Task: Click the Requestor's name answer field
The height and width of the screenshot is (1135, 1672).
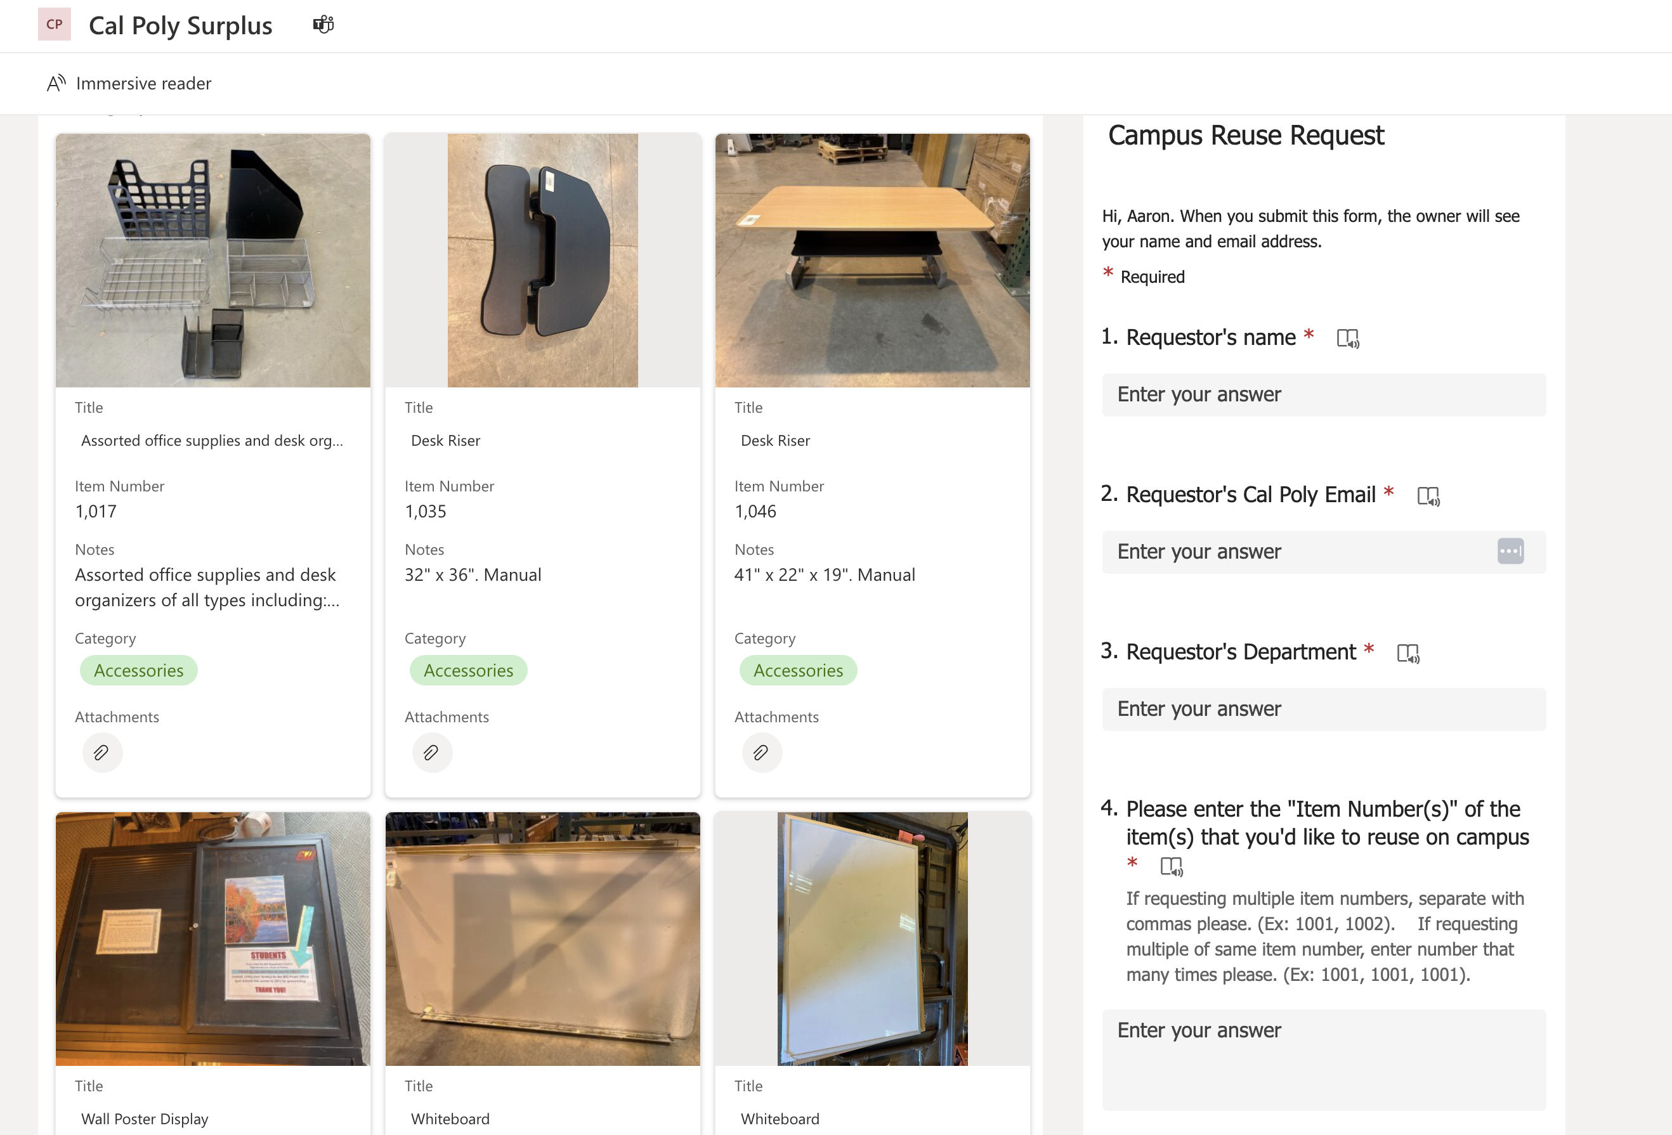Action: [x=1324, y=394]
